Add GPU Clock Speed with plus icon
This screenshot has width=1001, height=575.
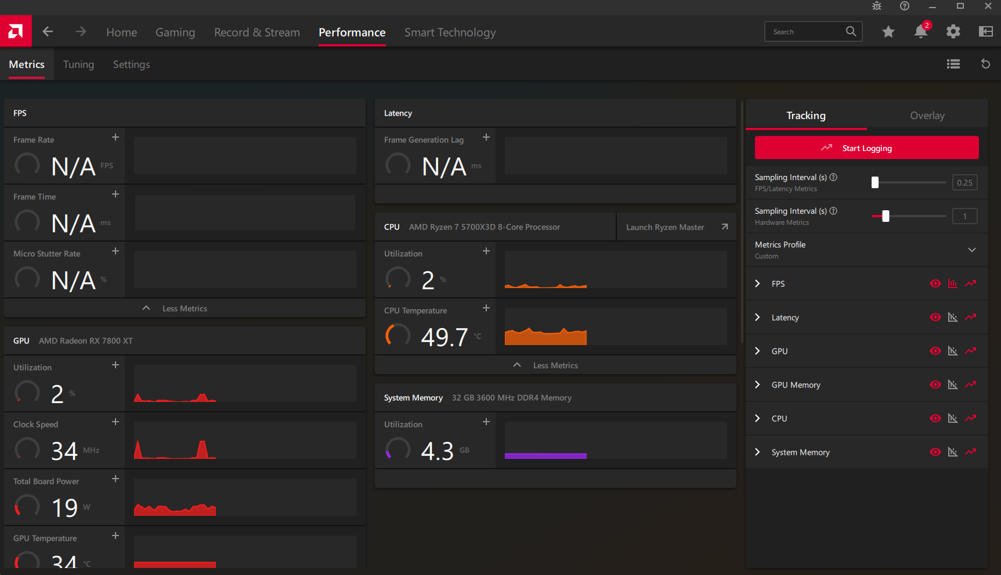click(115, 422)
